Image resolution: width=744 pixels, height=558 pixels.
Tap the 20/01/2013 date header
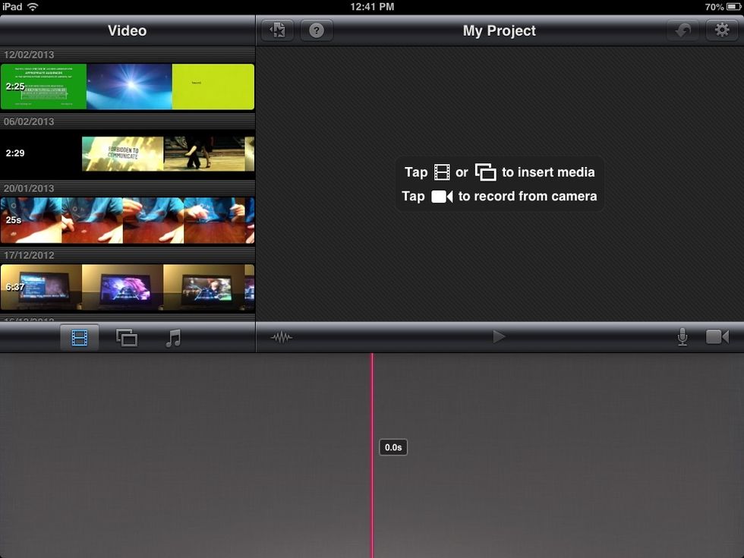coord(29,188)
